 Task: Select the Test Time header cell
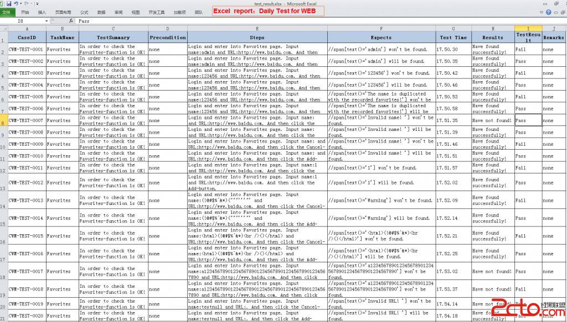point(453,37)
